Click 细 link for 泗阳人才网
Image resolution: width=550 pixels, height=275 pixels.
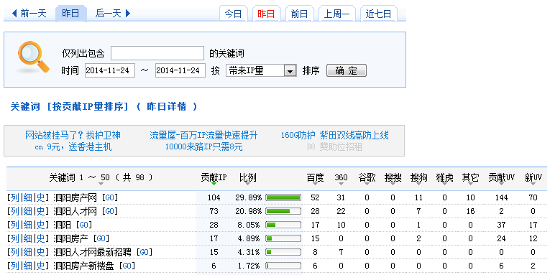click(x=28, y=211)
